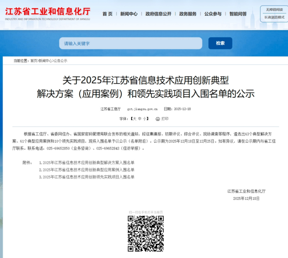Open the 首页 navigation menu item

108,14
